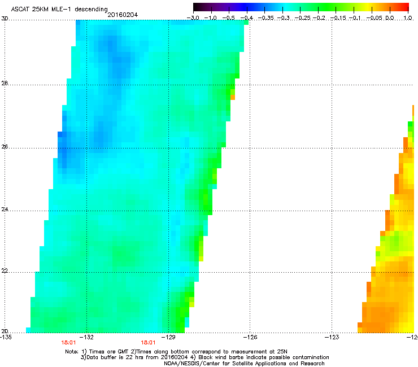
Task: Click the color bar label '-0.4'
Action: 247,18
